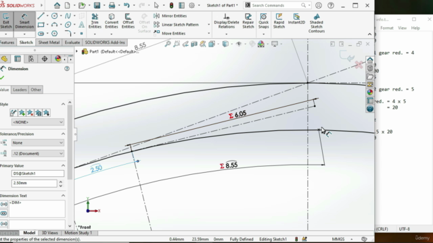Collapse the Style section
The width and height of the screenshot is (433, 243).
tap(63, 104)
